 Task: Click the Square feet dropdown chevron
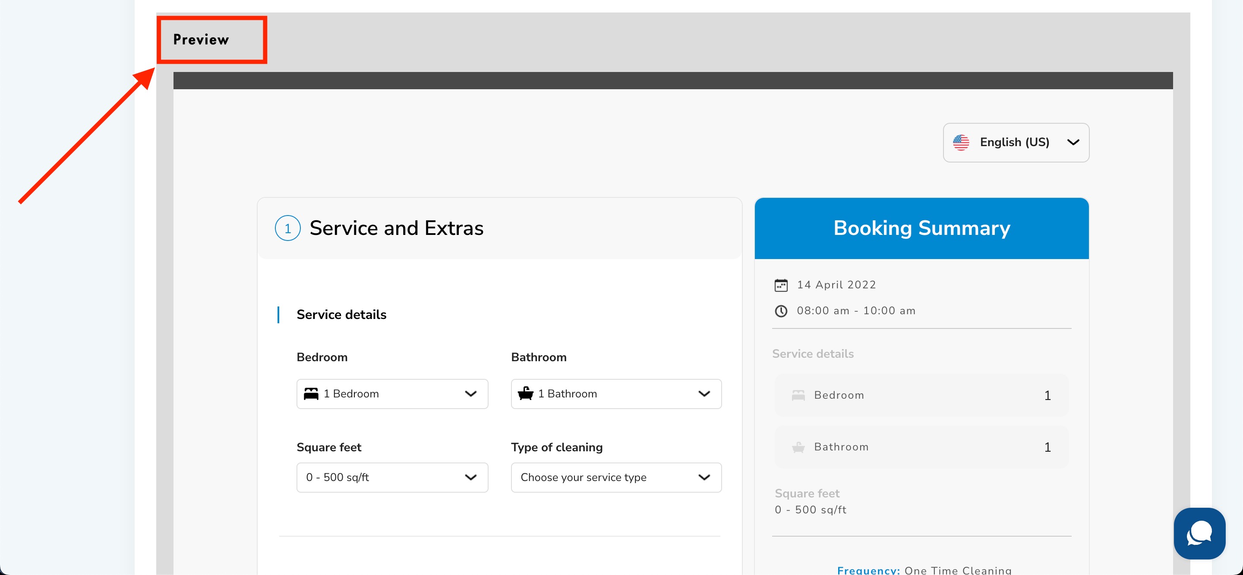point(470,477)
